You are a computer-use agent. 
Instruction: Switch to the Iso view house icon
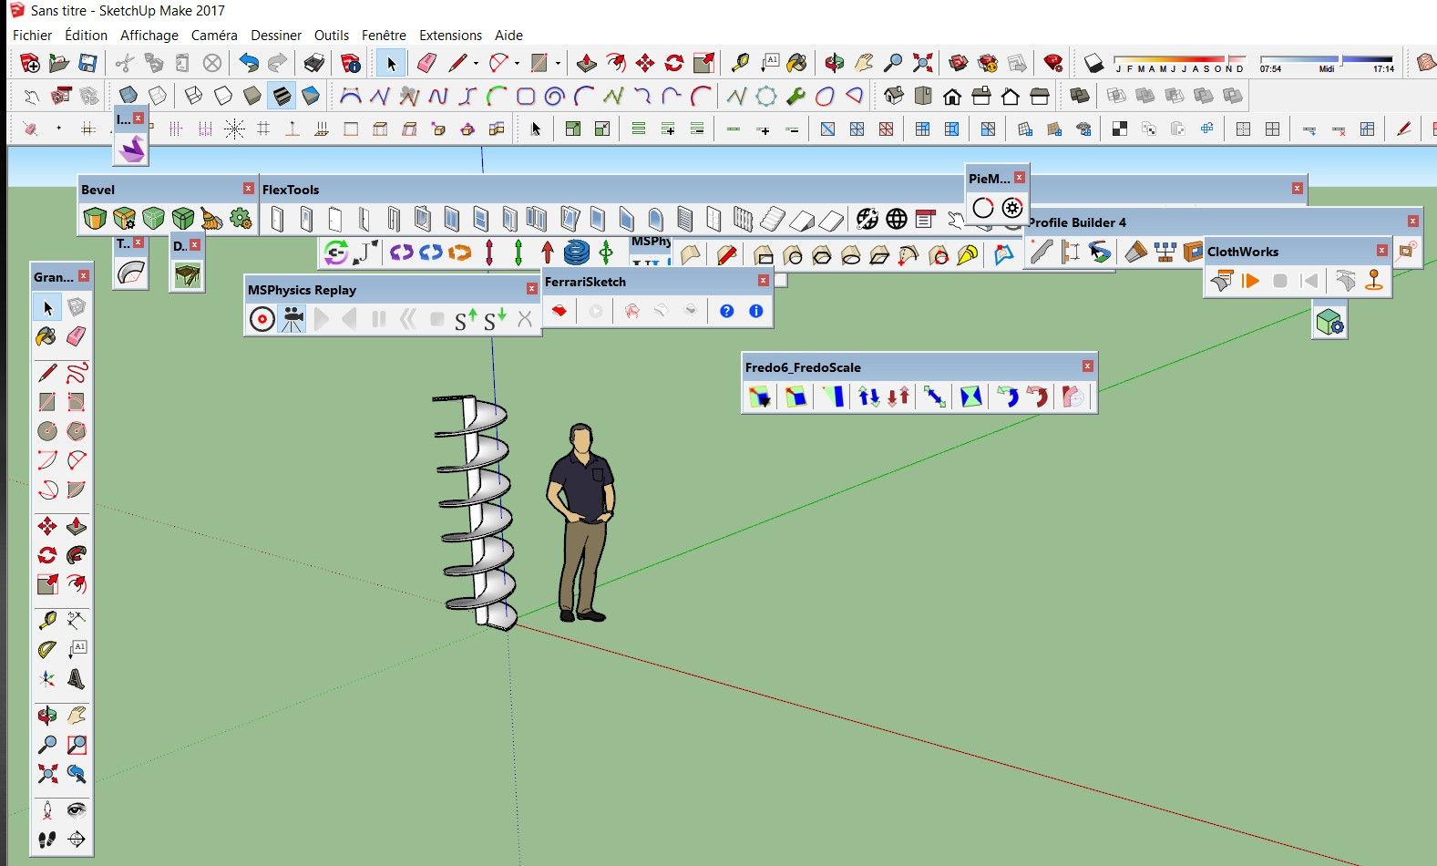894,96
